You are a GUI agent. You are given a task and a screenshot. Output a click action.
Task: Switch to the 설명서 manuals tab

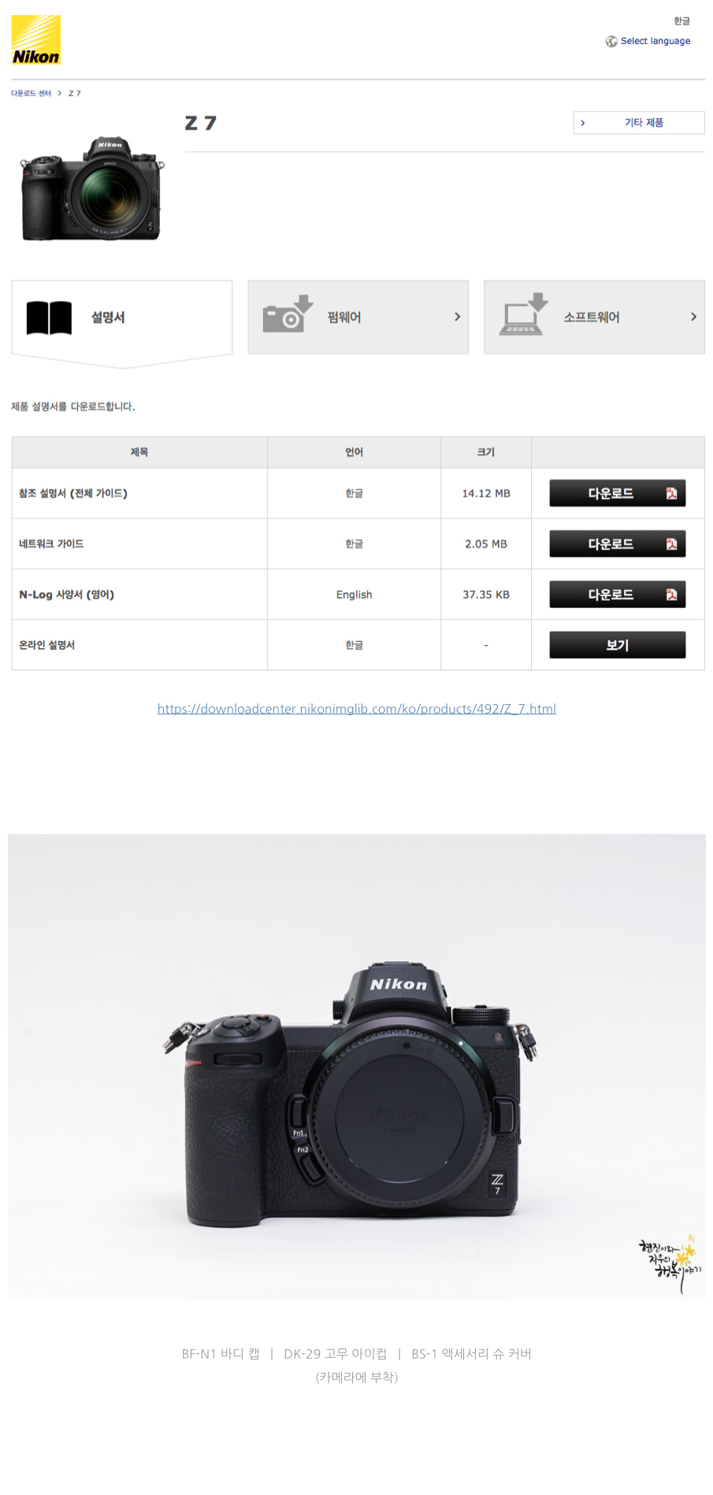point(122,317)
